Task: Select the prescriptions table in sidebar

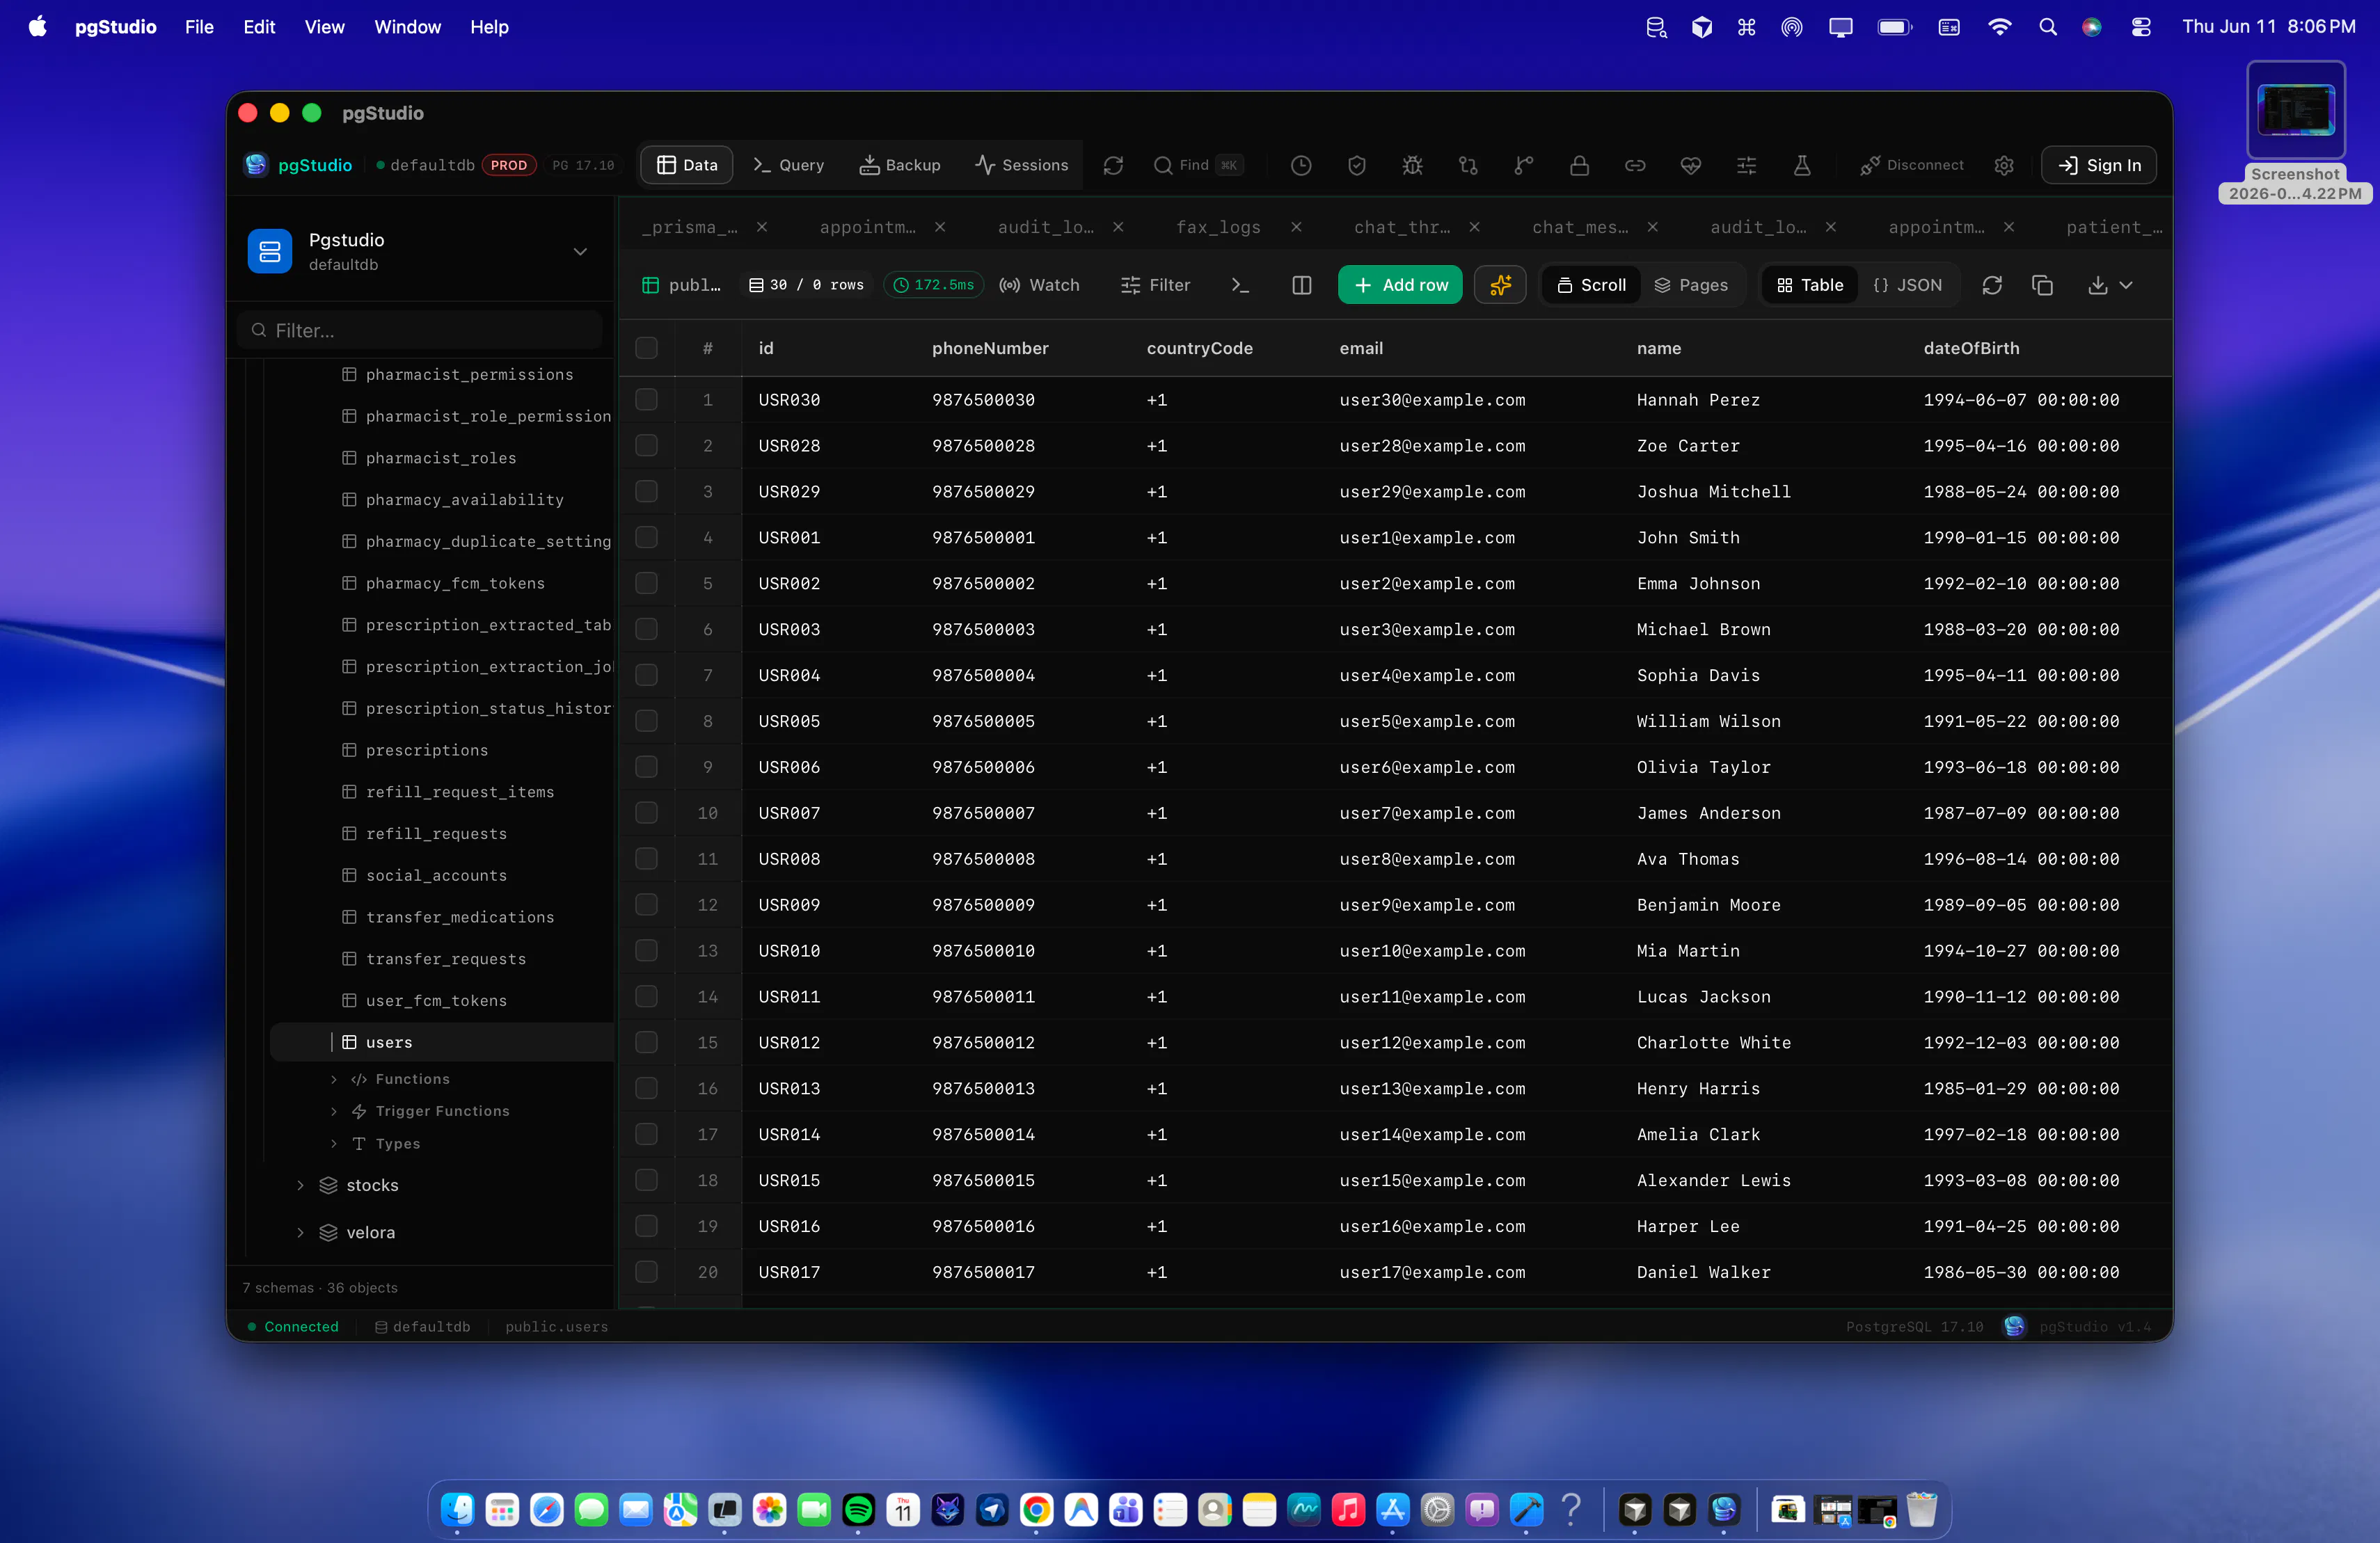Action: (x=427, y=751)
